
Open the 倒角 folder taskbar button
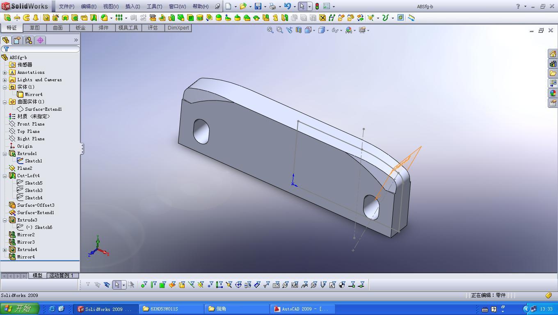(237, 309)
